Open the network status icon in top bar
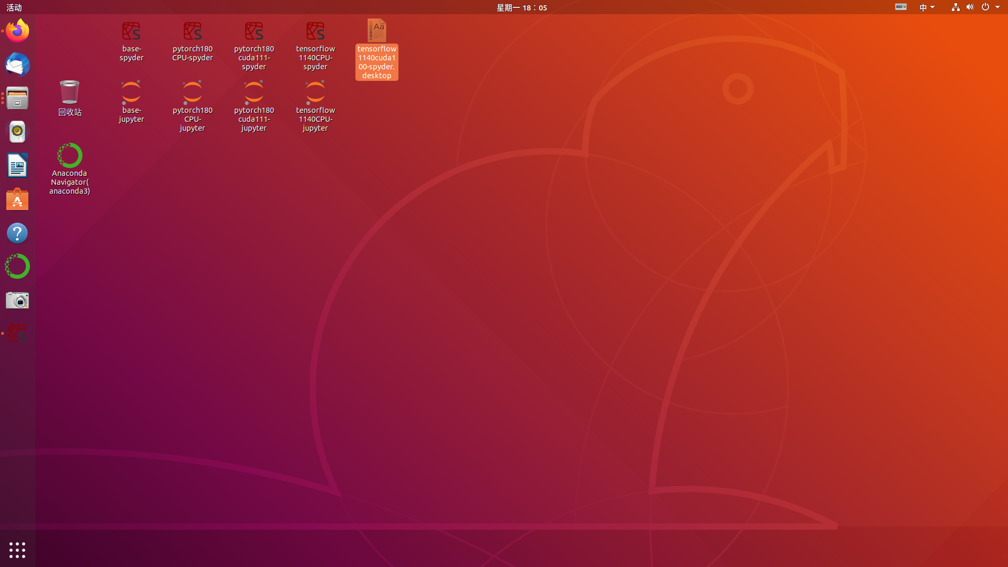The image size is (1008, 567). [x=955, y=7]
